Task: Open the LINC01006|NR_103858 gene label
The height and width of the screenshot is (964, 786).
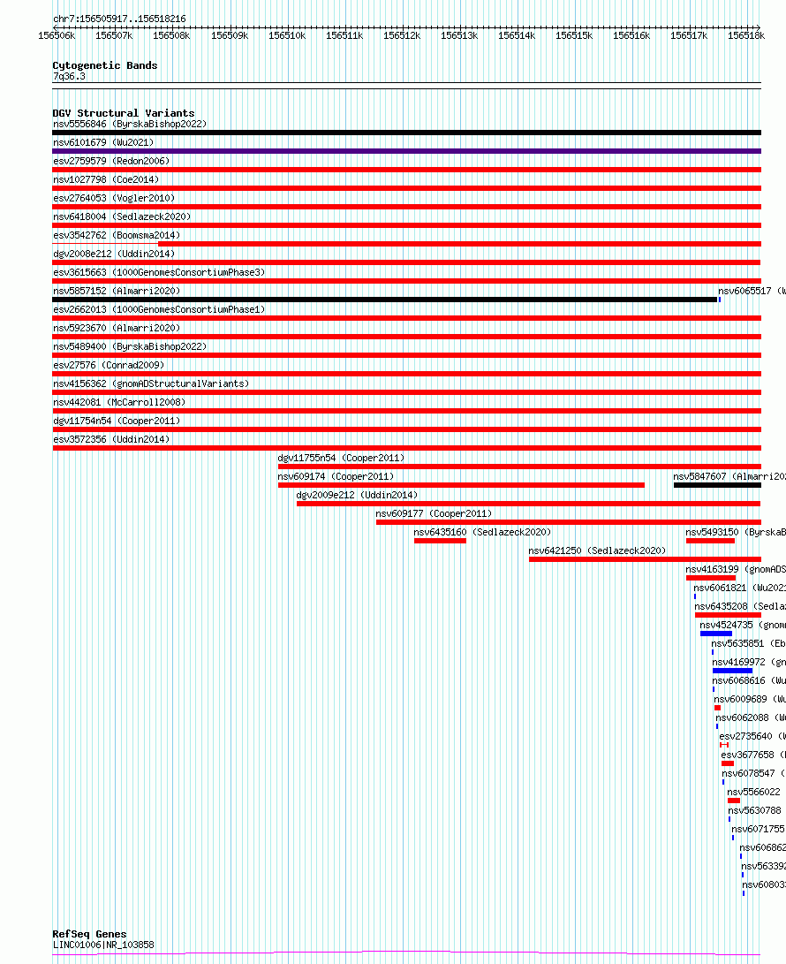Action: (104, 945)
